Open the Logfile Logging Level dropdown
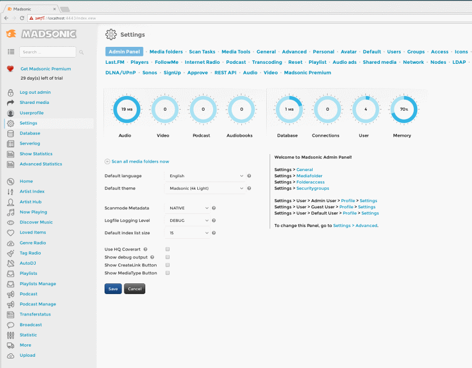The width and height of the screenshot is (472, 368). (x=187, y=221)
